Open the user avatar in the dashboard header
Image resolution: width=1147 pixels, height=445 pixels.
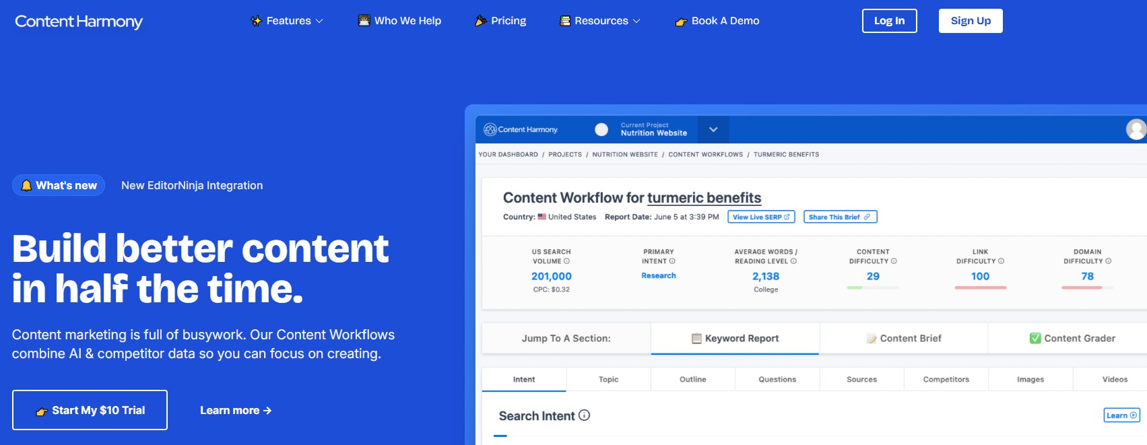coord(1136,129)
